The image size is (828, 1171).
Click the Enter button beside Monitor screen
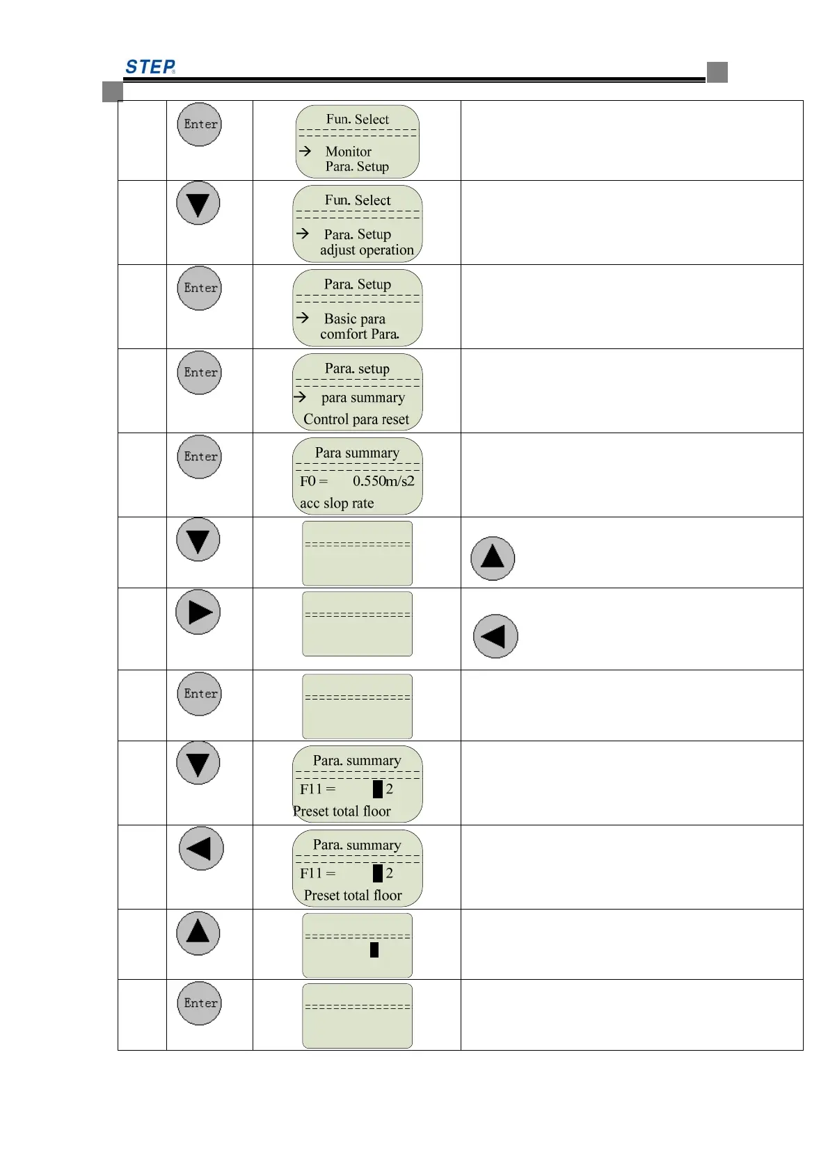tap(199, 124)
